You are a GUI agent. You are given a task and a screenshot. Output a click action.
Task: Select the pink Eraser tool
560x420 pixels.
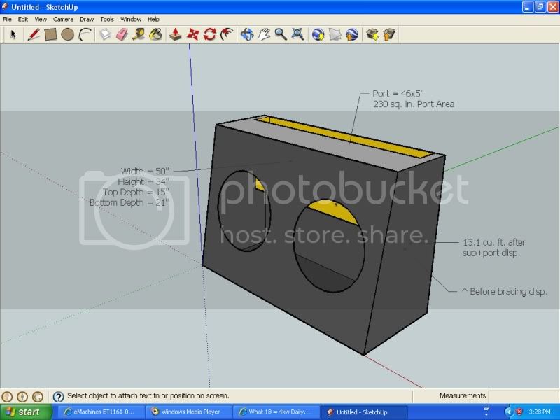coord(122,34)
